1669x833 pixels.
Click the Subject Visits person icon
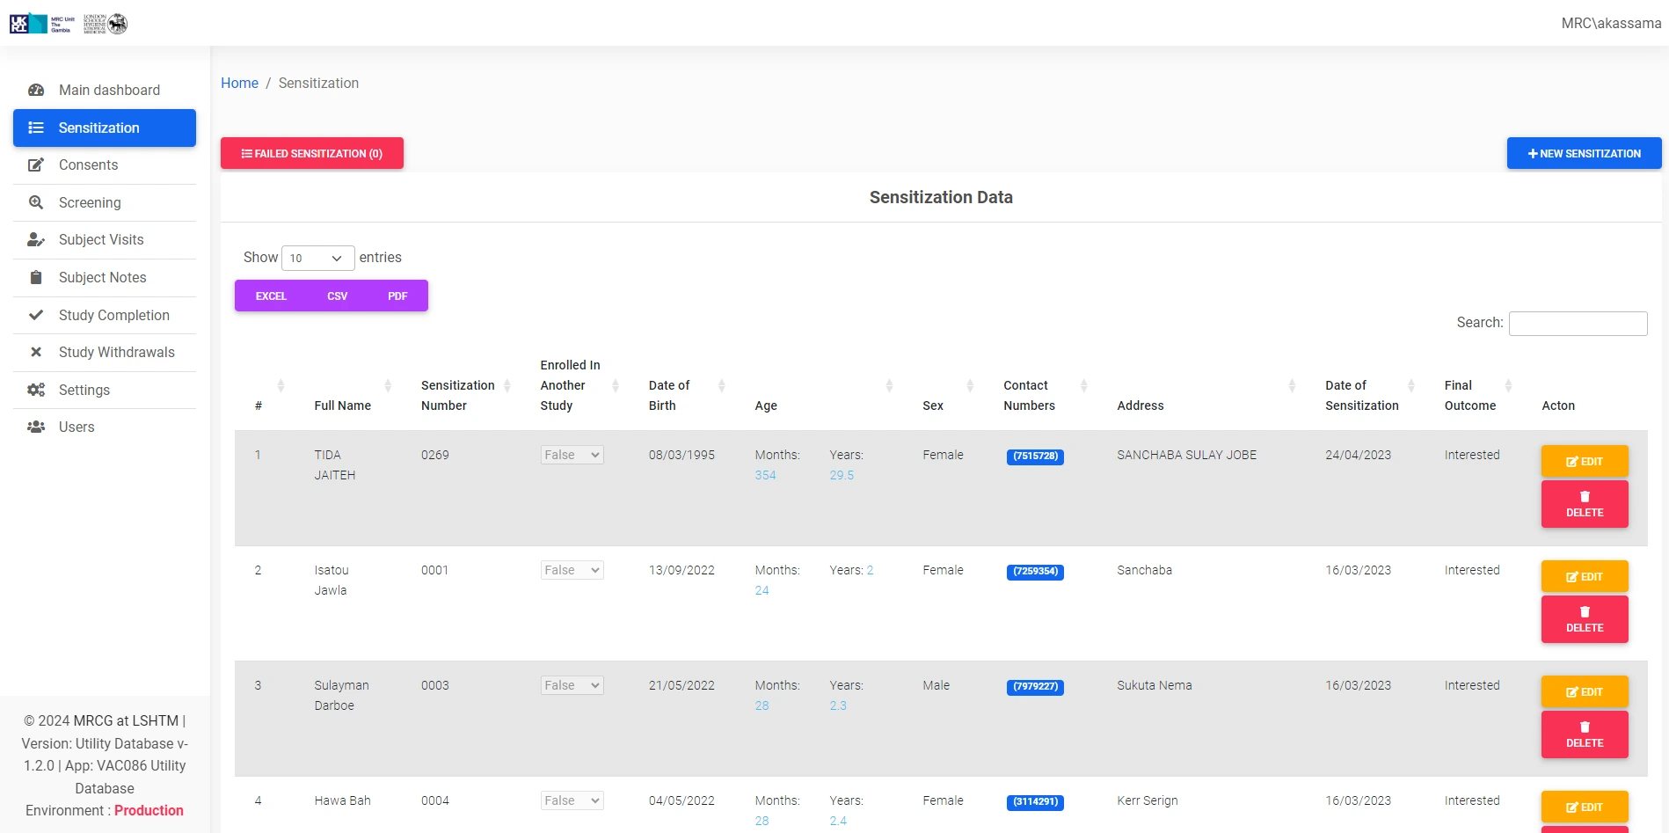tap(36, 239)
